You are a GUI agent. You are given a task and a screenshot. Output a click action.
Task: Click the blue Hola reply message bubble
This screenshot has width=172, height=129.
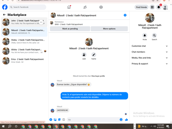[94, 96]
